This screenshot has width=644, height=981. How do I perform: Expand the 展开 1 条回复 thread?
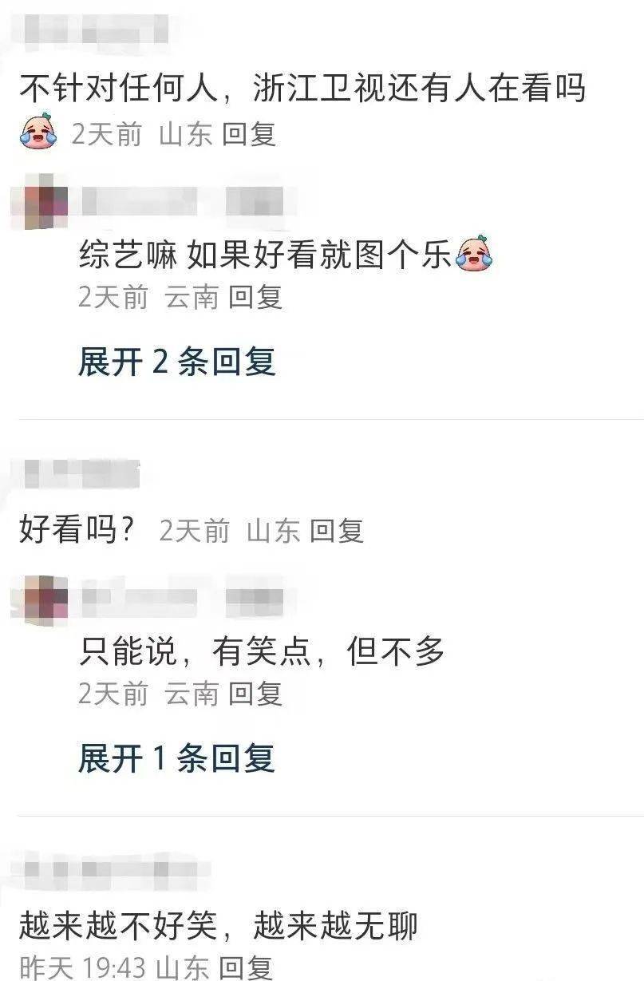(176, 758)
